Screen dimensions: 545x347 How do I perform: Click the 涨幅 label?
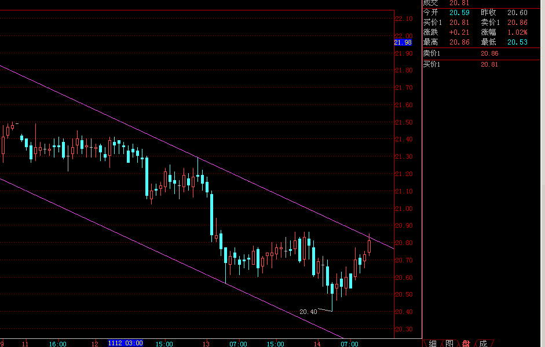coord(488,32)
